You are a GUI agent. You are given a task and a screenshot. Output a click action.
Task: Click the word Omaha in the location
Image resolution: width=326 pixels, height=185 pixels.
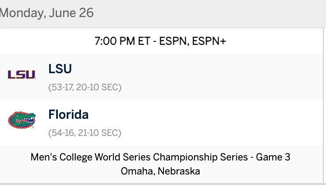tap(137, 171)
